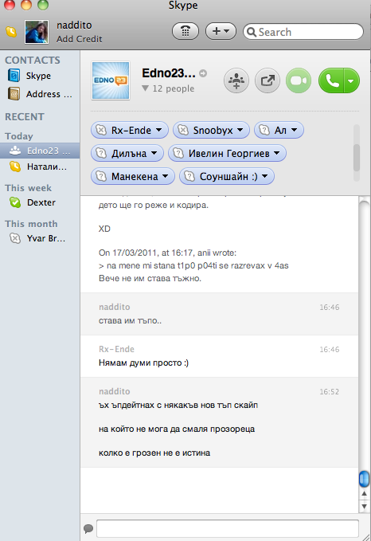Start a voice call with green phone
Screen dimensions: 371x541
pos(330,80)
